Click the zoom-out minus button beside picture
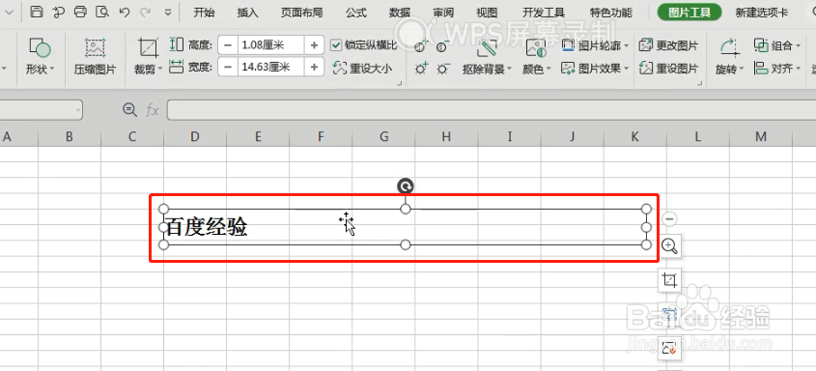 click(x=670, y=219)
